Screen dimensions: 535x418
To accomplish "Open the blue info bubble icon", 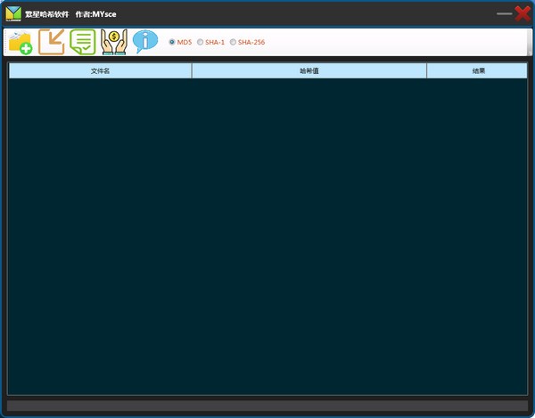I will (x=145, y=41).
